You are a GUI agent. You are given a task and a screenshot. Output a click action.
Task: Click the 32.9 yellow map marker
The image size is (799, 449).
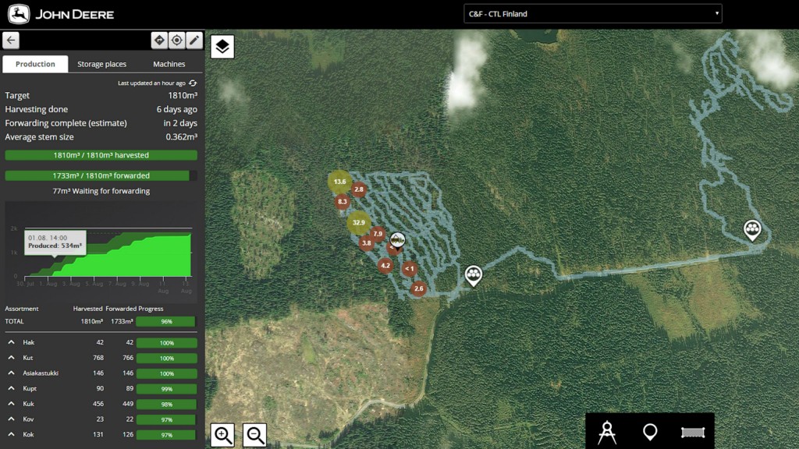(359, 222)
